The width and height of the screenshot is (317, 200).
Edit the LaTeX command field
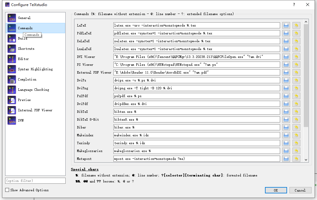[197, 25]
